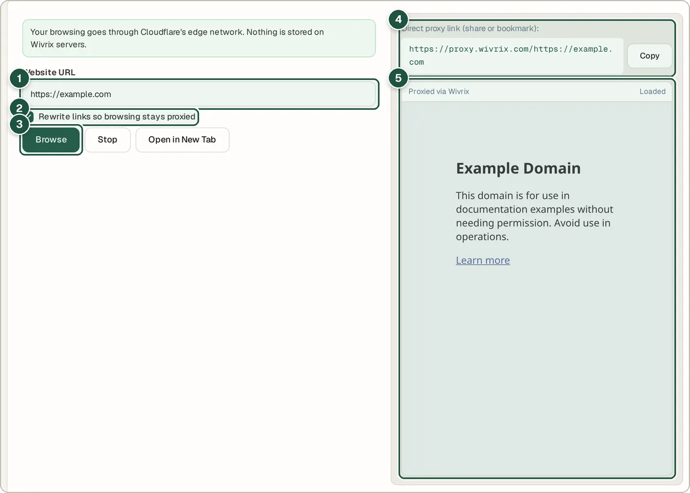Viewport: 690px width, 493px height.
Task: Click the documentation examples paragraph
Action: coord(535,216)
